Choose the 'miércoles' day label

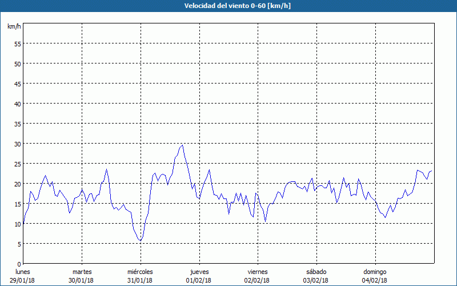point(140,272)
